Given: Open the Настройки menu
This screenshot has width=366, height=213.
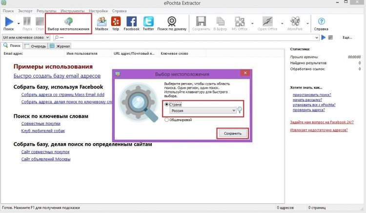Looking at the screenshot, I should click(98, 11).
